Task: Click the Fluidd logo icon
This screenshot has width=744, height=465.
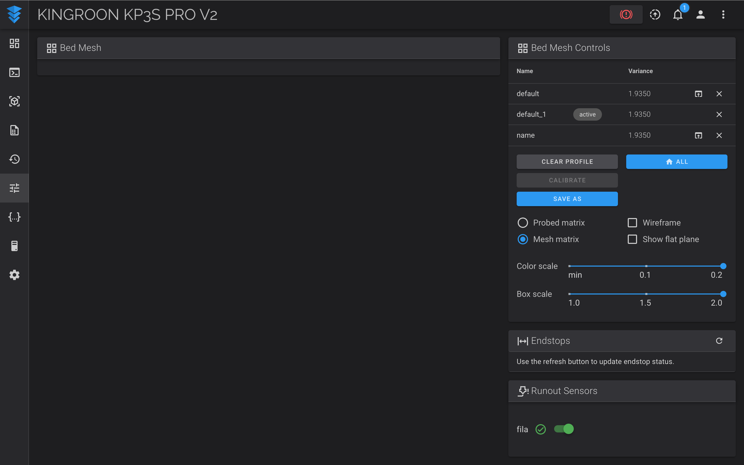Action: pos(14,14)
